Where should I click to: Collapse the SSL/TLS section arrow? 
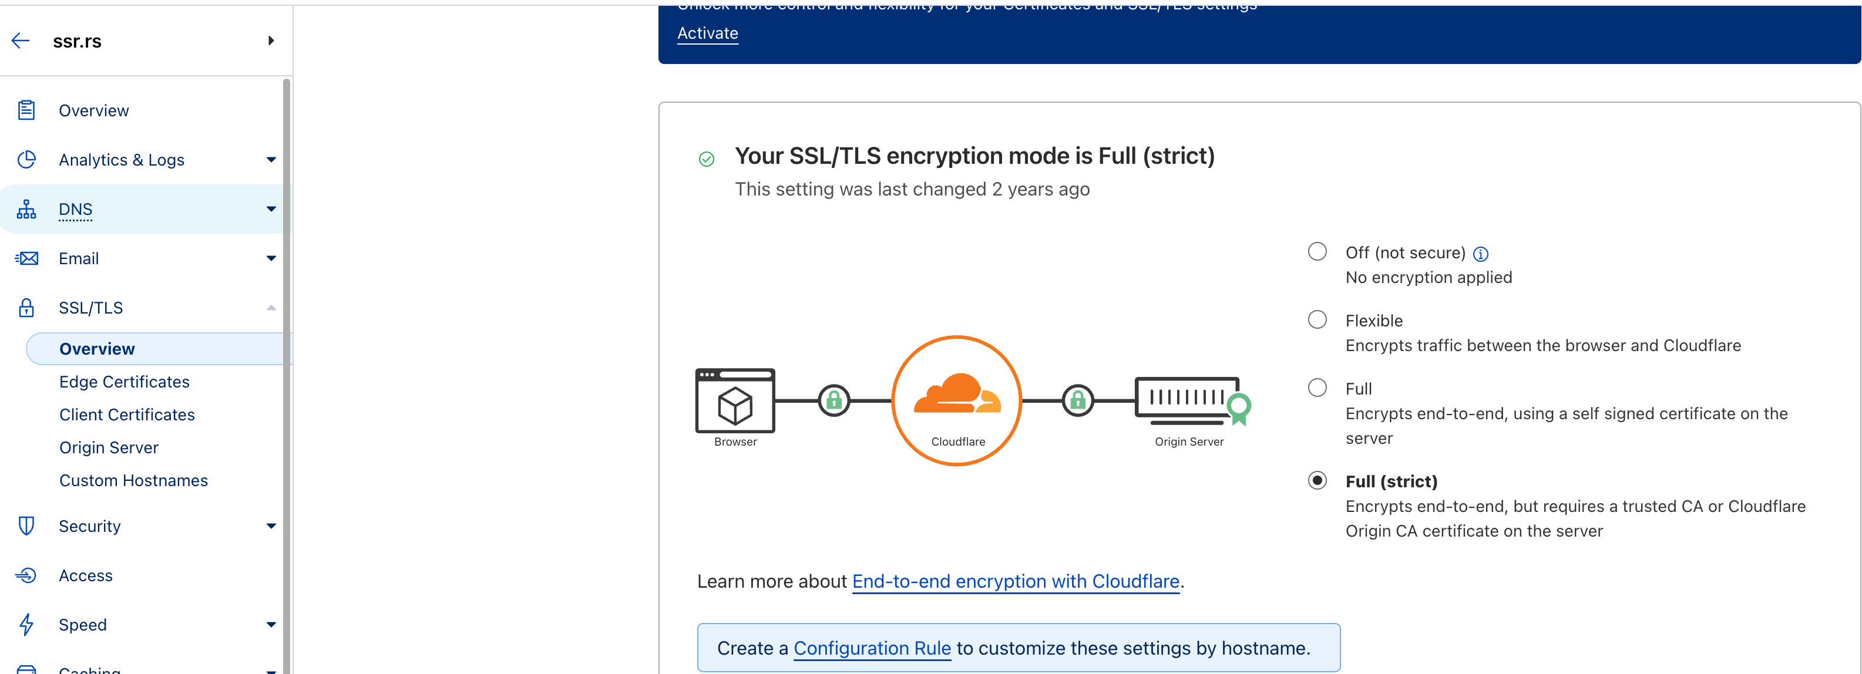click(271, 308)
